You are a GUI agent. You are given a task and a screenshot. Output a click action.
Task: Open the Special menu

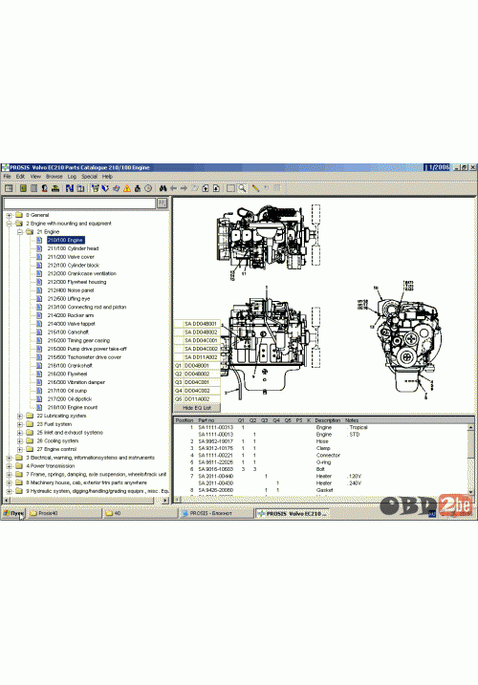coord(89,177)
